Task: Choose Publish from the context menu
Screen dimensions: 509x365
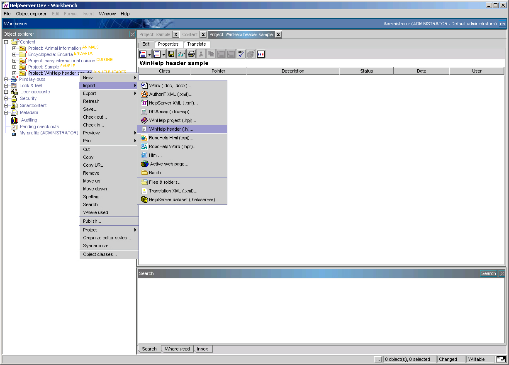Action: pos(93,221)
